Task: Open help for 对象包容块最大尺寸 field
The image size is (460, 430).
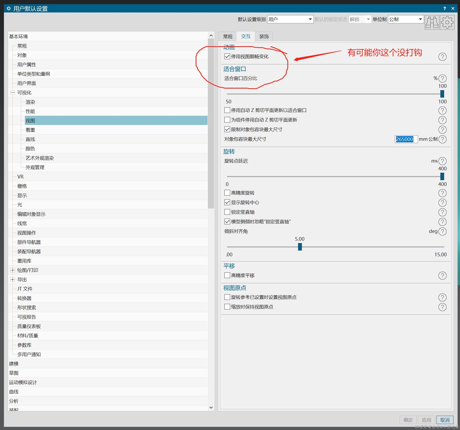Action: (442, 139)
